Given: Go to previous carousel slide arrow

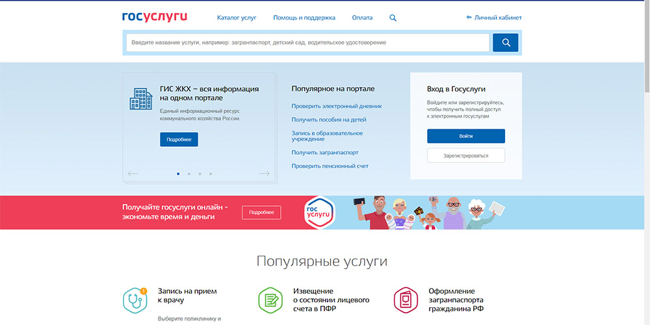Looking at the screenshot, I should [133, 174].
